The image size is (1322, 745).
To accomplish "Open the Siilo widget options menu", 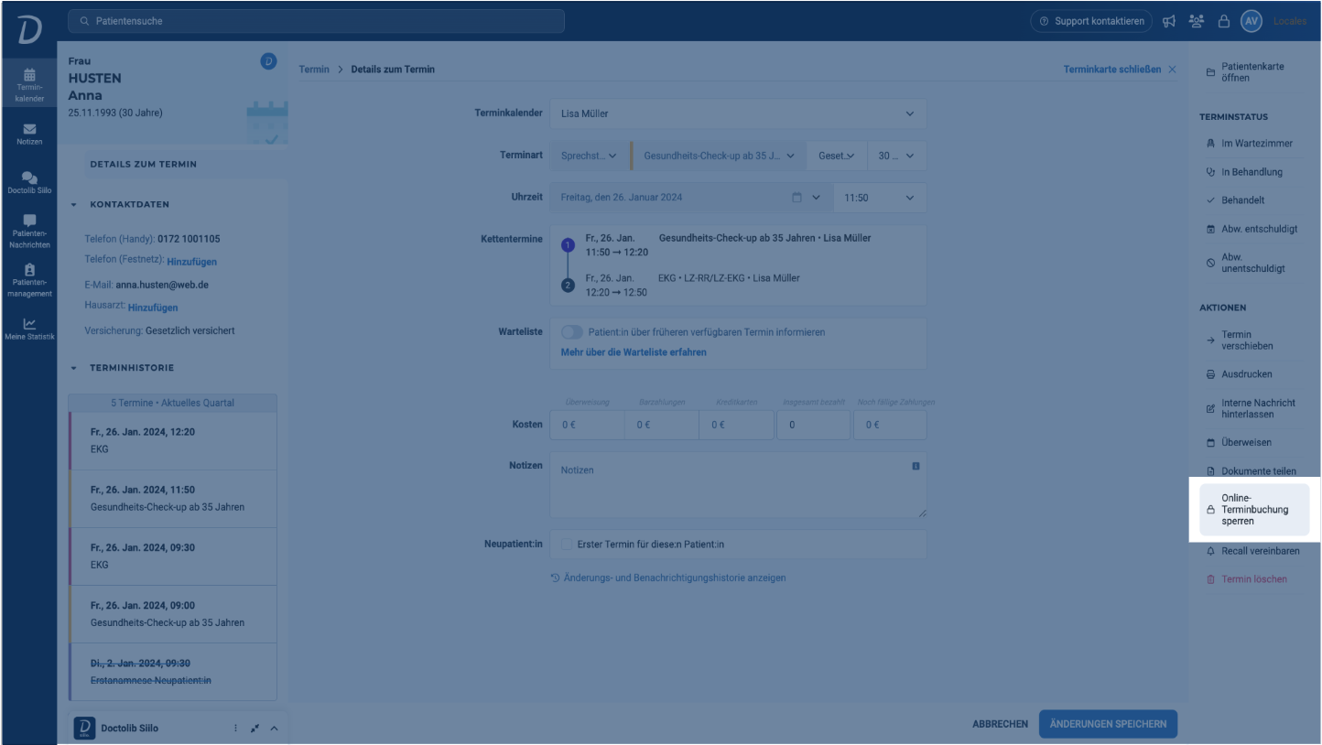I will coord(235,729).
